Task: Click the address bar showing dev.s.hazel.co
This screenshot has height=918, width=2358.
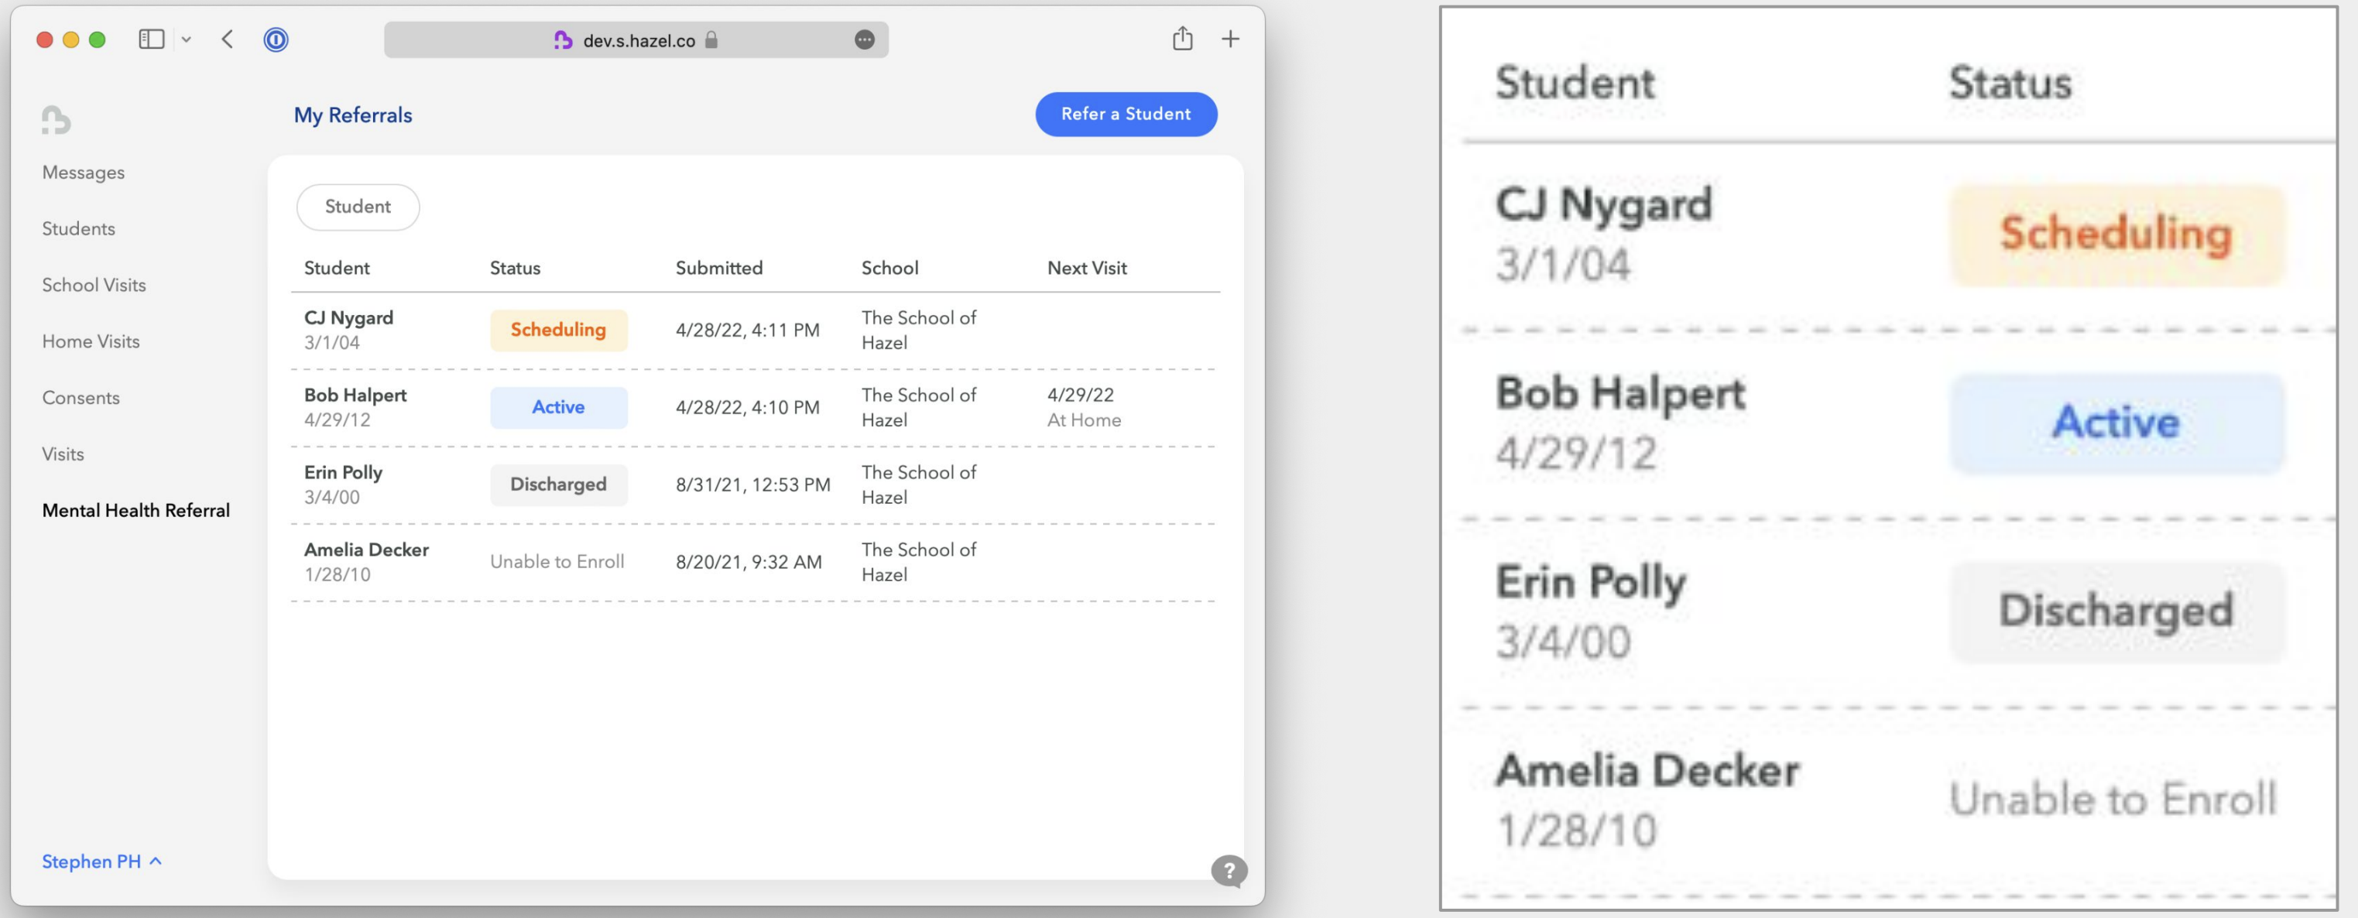Action: [638, 39]
